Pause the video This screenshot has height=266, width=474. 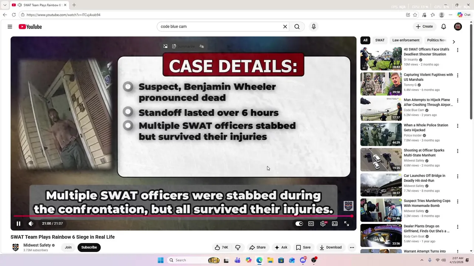click(x=19, y=224)
